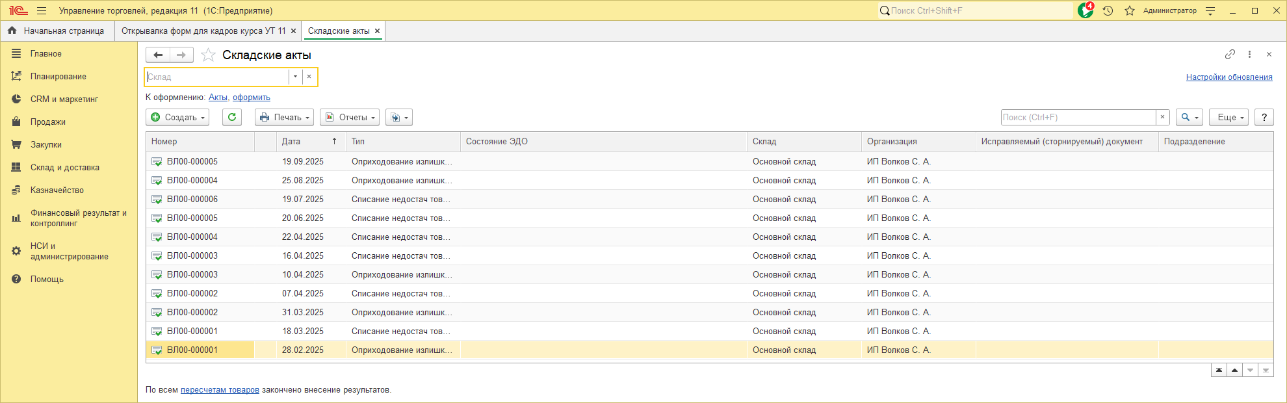This screenshot has width=1287, height=403.
Task: Close the Складские акты tab
Action: tap(377, 31)
